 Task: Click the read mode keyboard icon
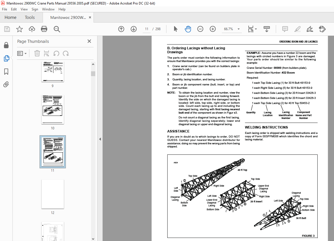[x=267, y=29]
